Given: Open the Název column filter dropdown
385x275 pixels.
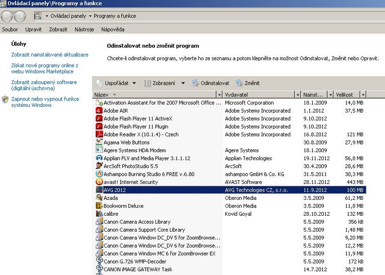Looking at the screenshot, I should [x=219, y=95].
